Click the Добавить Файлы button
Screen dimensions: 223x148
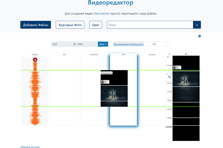coord(35,25)
